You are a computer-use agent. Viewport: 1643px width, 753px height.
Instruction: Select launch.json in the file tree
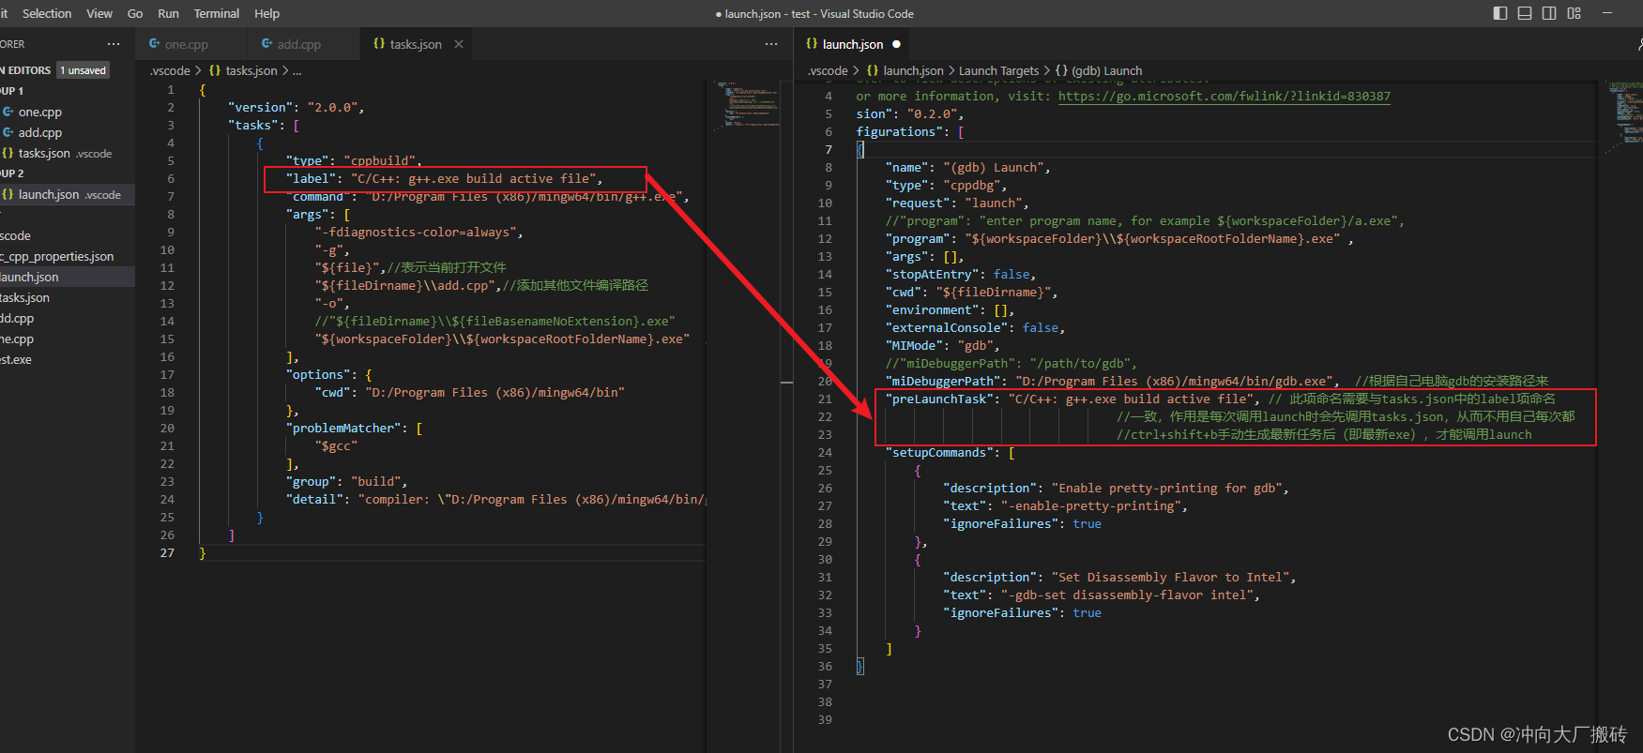point(68,277)
